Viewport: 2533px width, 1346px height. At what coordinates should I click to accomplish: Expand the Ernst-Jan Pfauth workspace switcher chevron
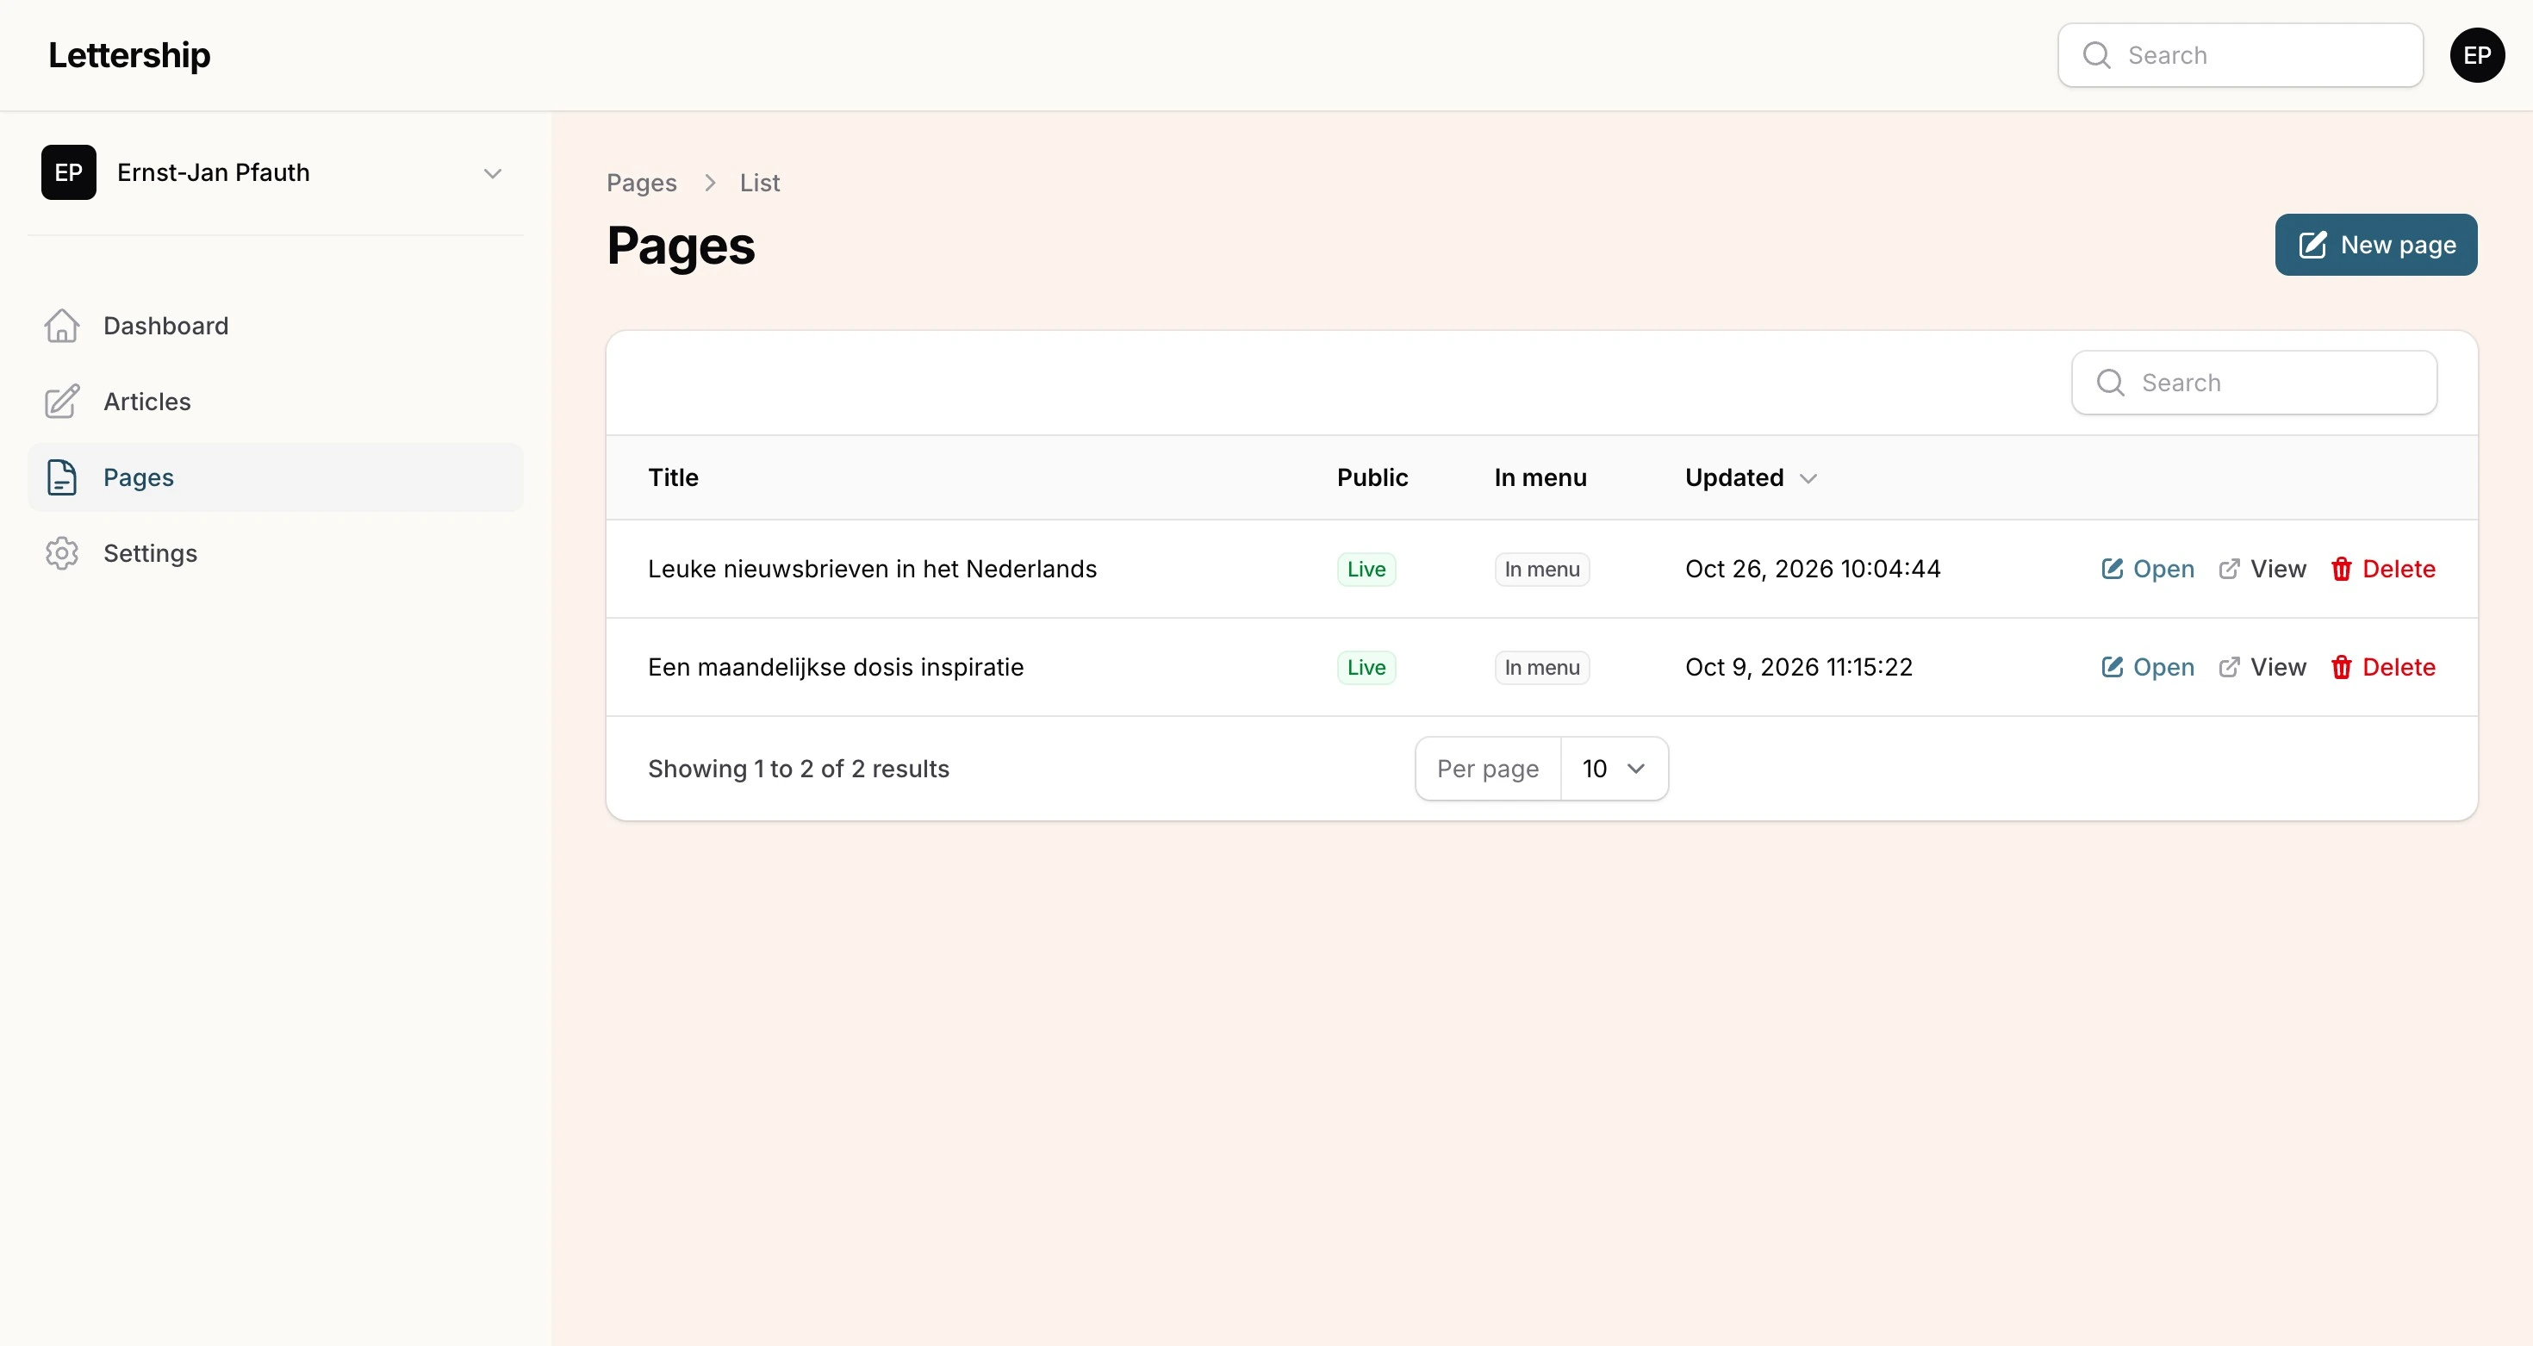click(493, 173)
